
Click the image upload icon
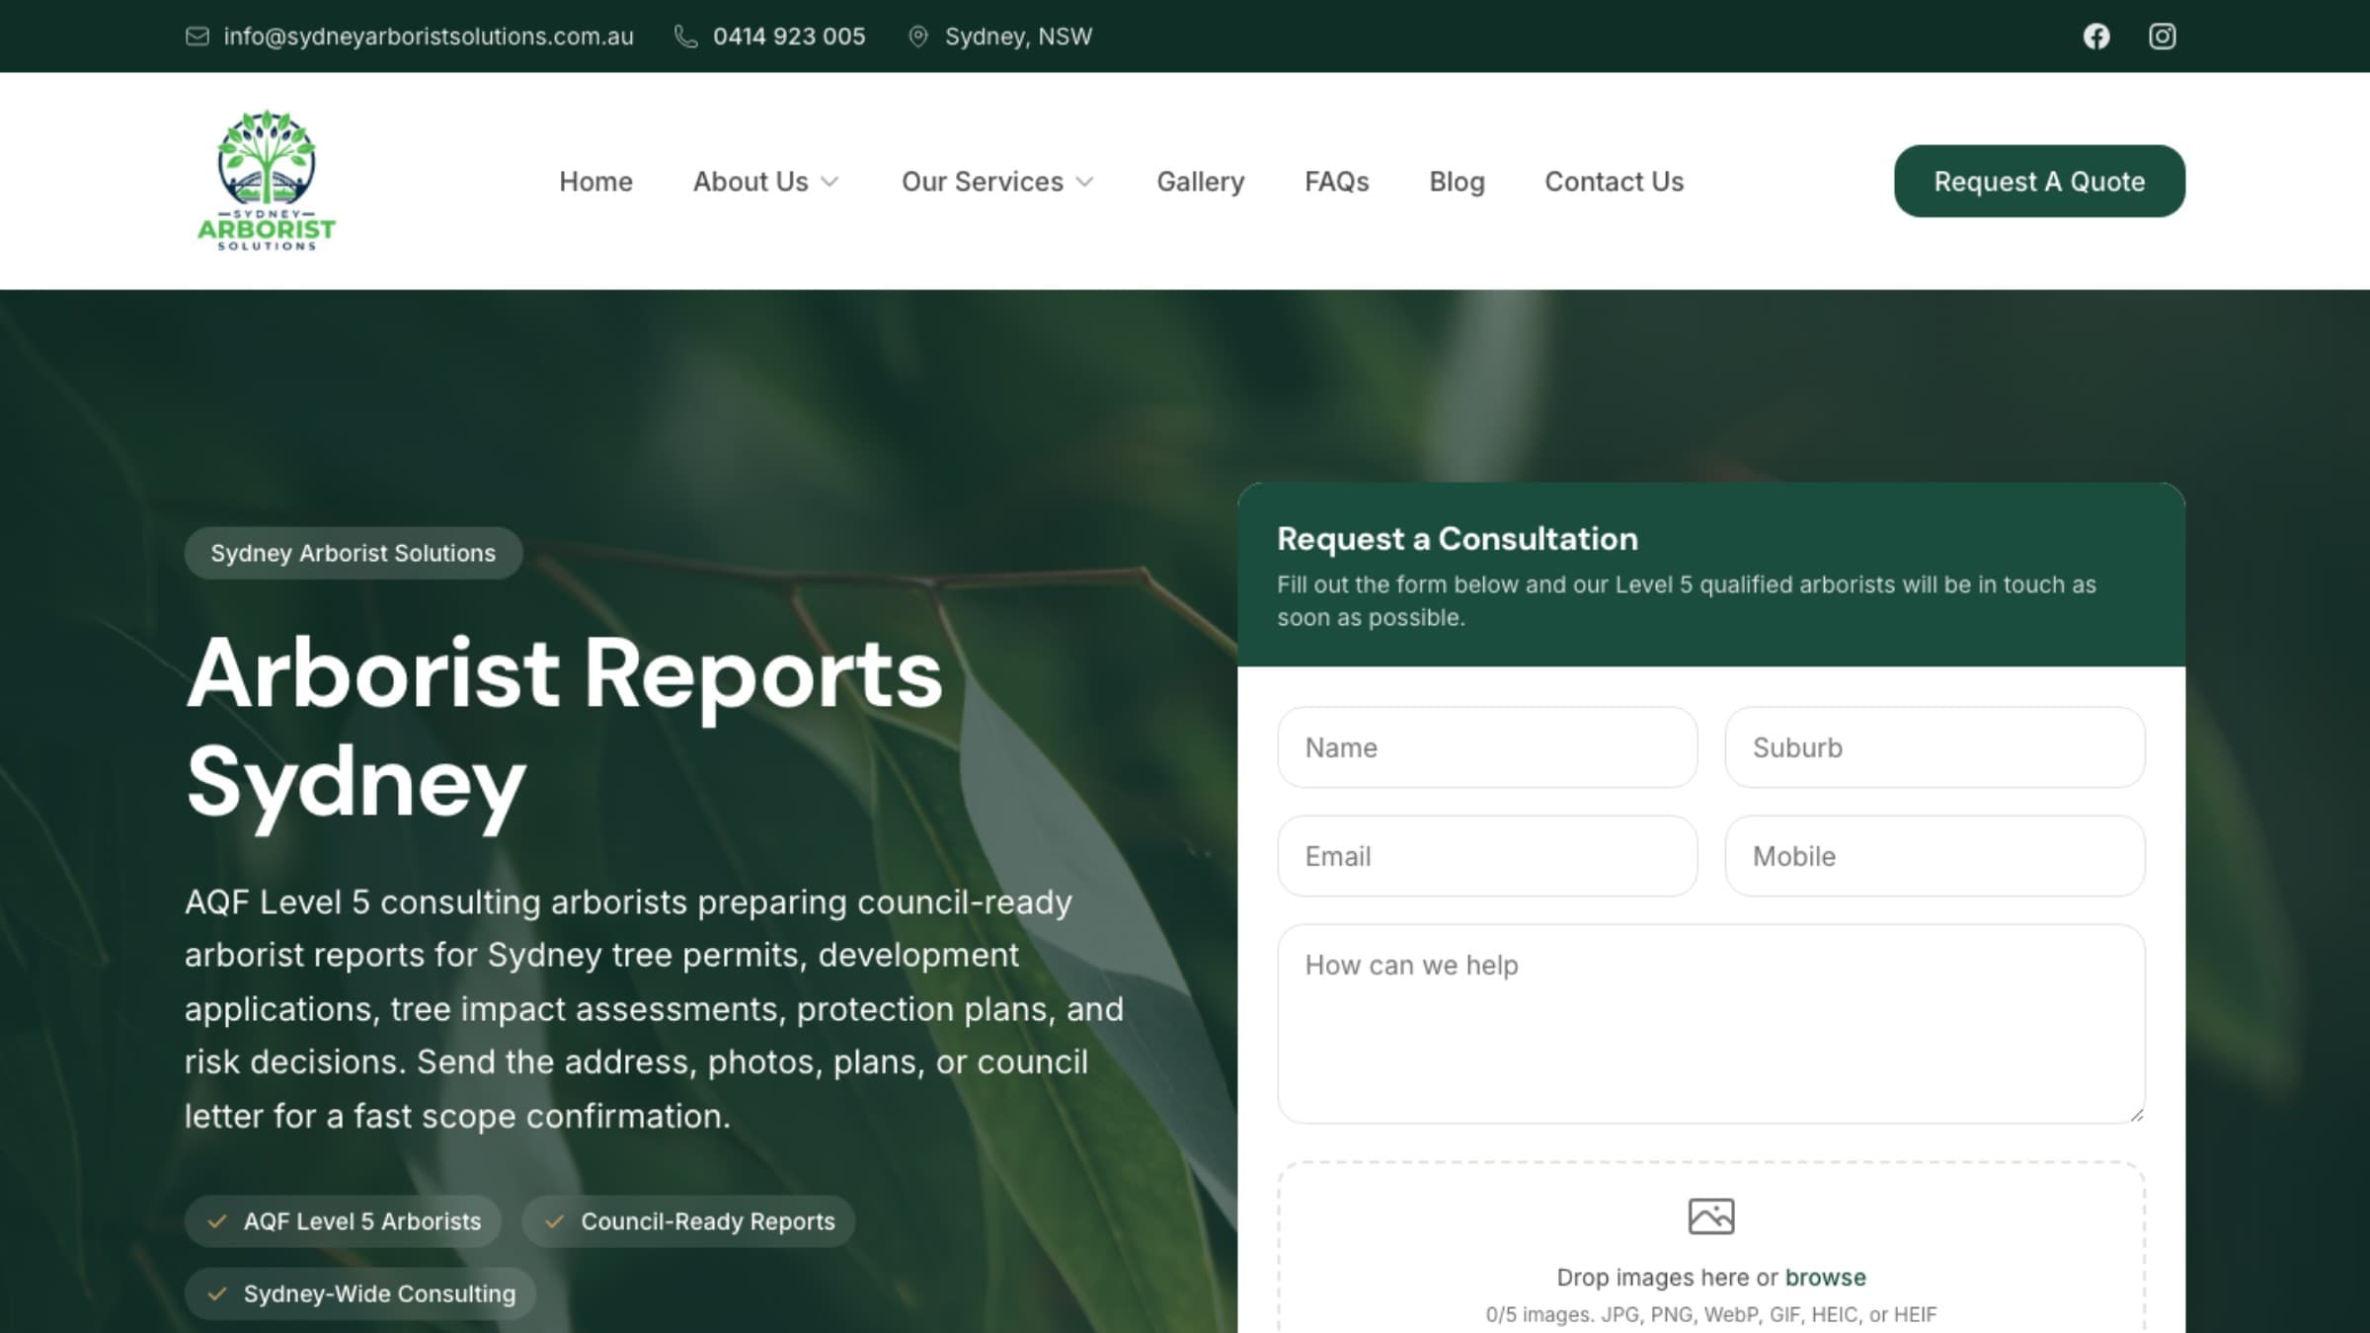(1710, 1216)
